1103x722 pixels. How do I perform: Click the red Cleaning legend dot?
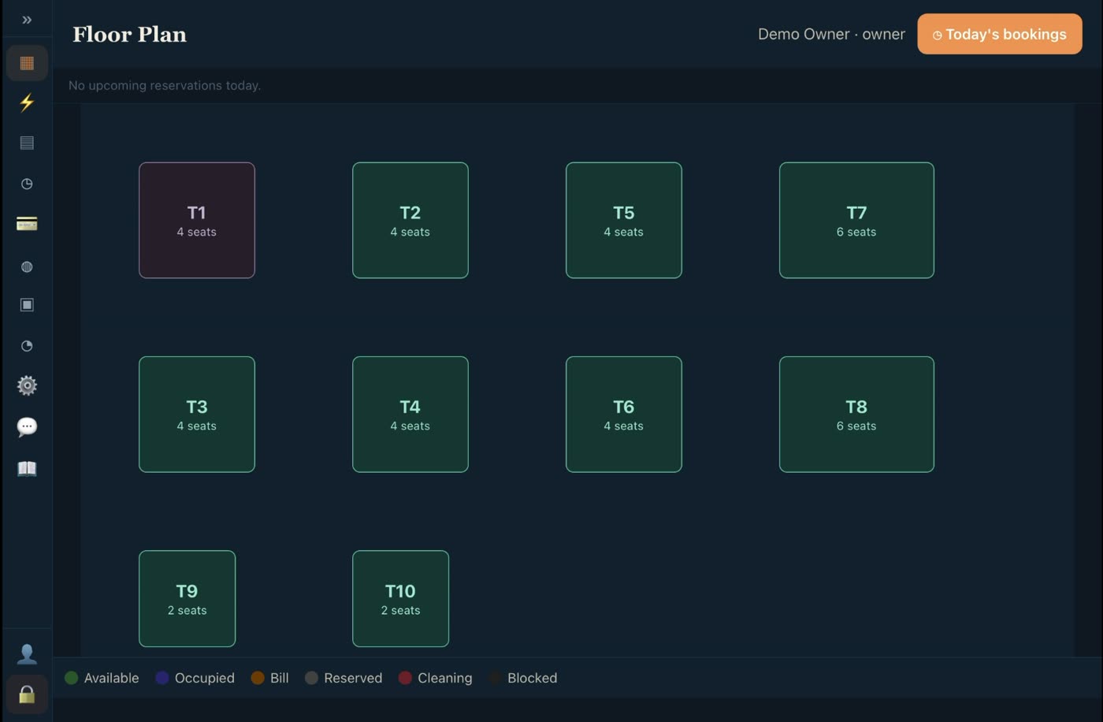[405, 678]
